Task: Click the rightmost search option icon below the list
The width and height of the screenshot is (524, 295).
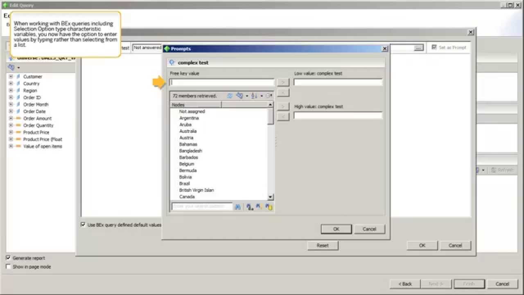Action: pos(269,207)
